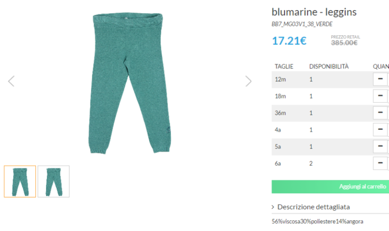Select the first leggings thumbnail
Screen dimensions: 389x231
(x=20, y=181)
